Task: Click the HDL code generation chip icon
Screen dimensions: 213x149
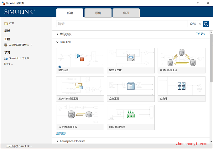Action: pos(131,114)
